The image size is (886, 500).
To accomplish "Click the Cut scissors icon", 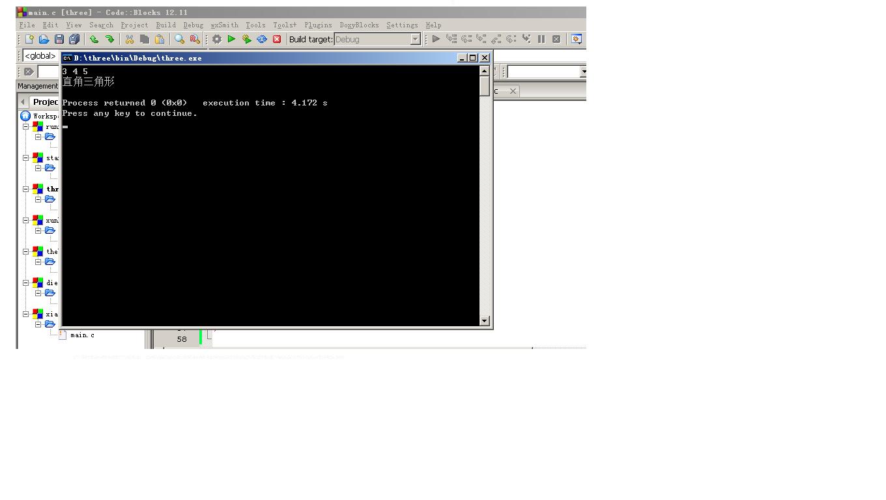I will click(129, 39).
